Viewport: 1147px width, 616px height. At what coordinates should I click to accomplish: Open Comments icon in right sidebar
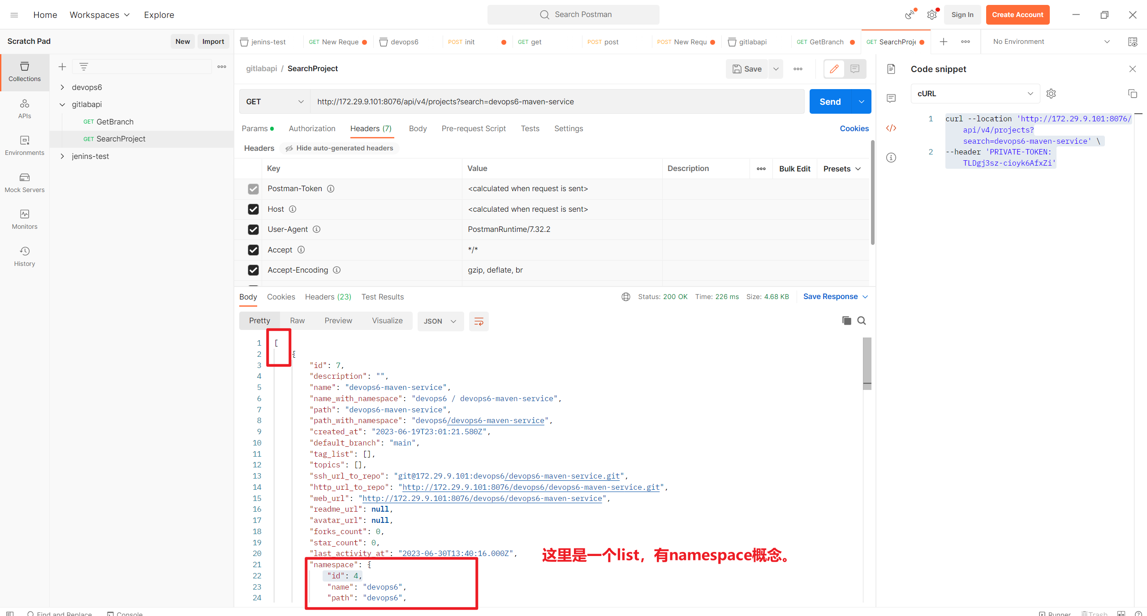pos(891,98)
